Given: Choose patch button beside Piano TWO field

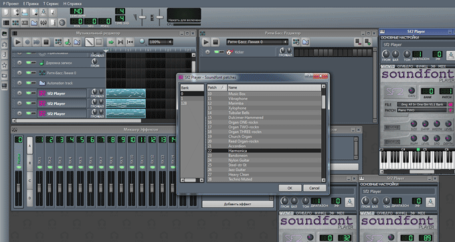Looking at the screenshot, I should pyautogui.click(x=450, y=110).
